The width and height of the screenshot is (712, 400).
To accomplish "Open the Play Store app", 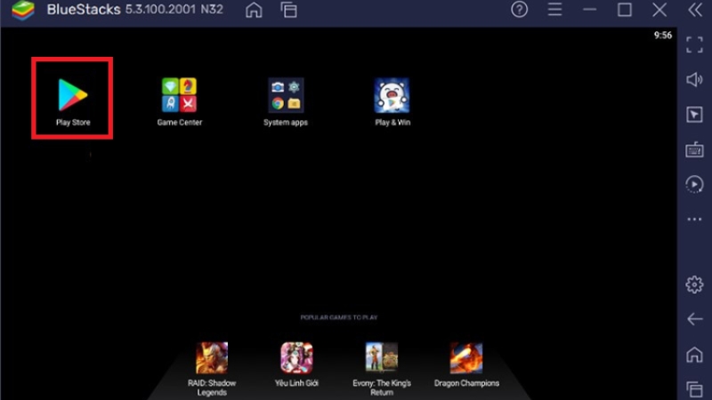I will point(73,95).
